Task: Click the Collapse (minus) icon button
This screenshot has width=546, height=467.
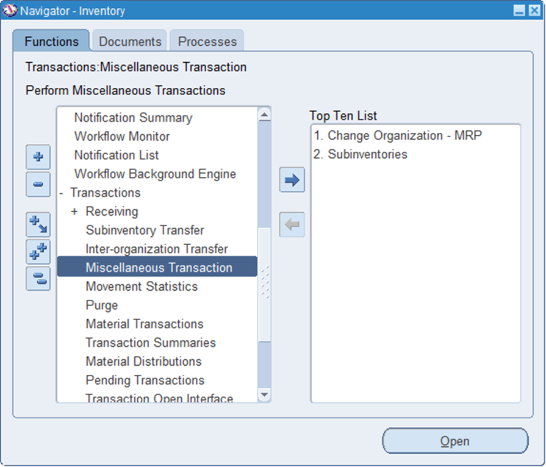Action: pos(38,184)
